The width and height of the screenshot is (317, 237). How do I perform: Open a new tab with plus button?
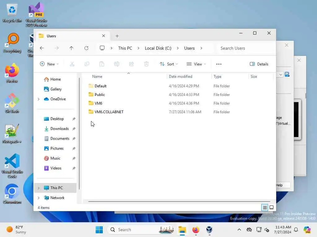pyautogui.click(x=117, y=36)
